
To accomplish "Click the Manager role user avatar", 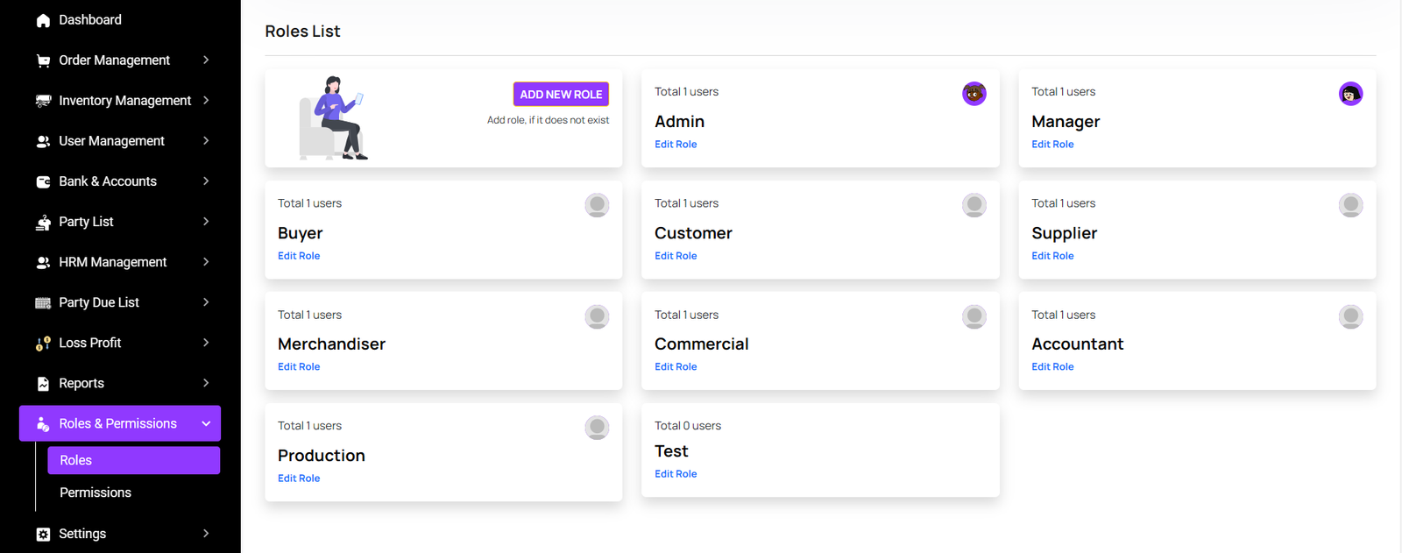I will point(1350,94).
